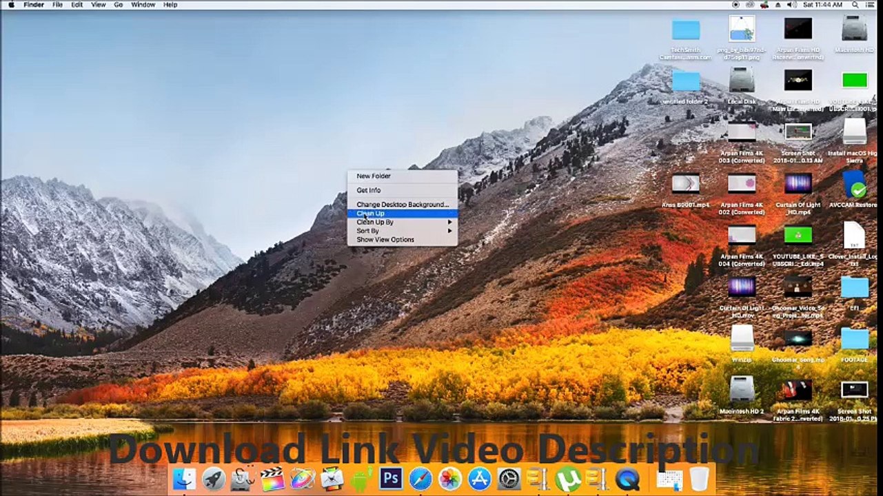Expand the Clean Up By submenu arrow
The height and width of the screenshot is (496, 883).
[x=450, y=223]
